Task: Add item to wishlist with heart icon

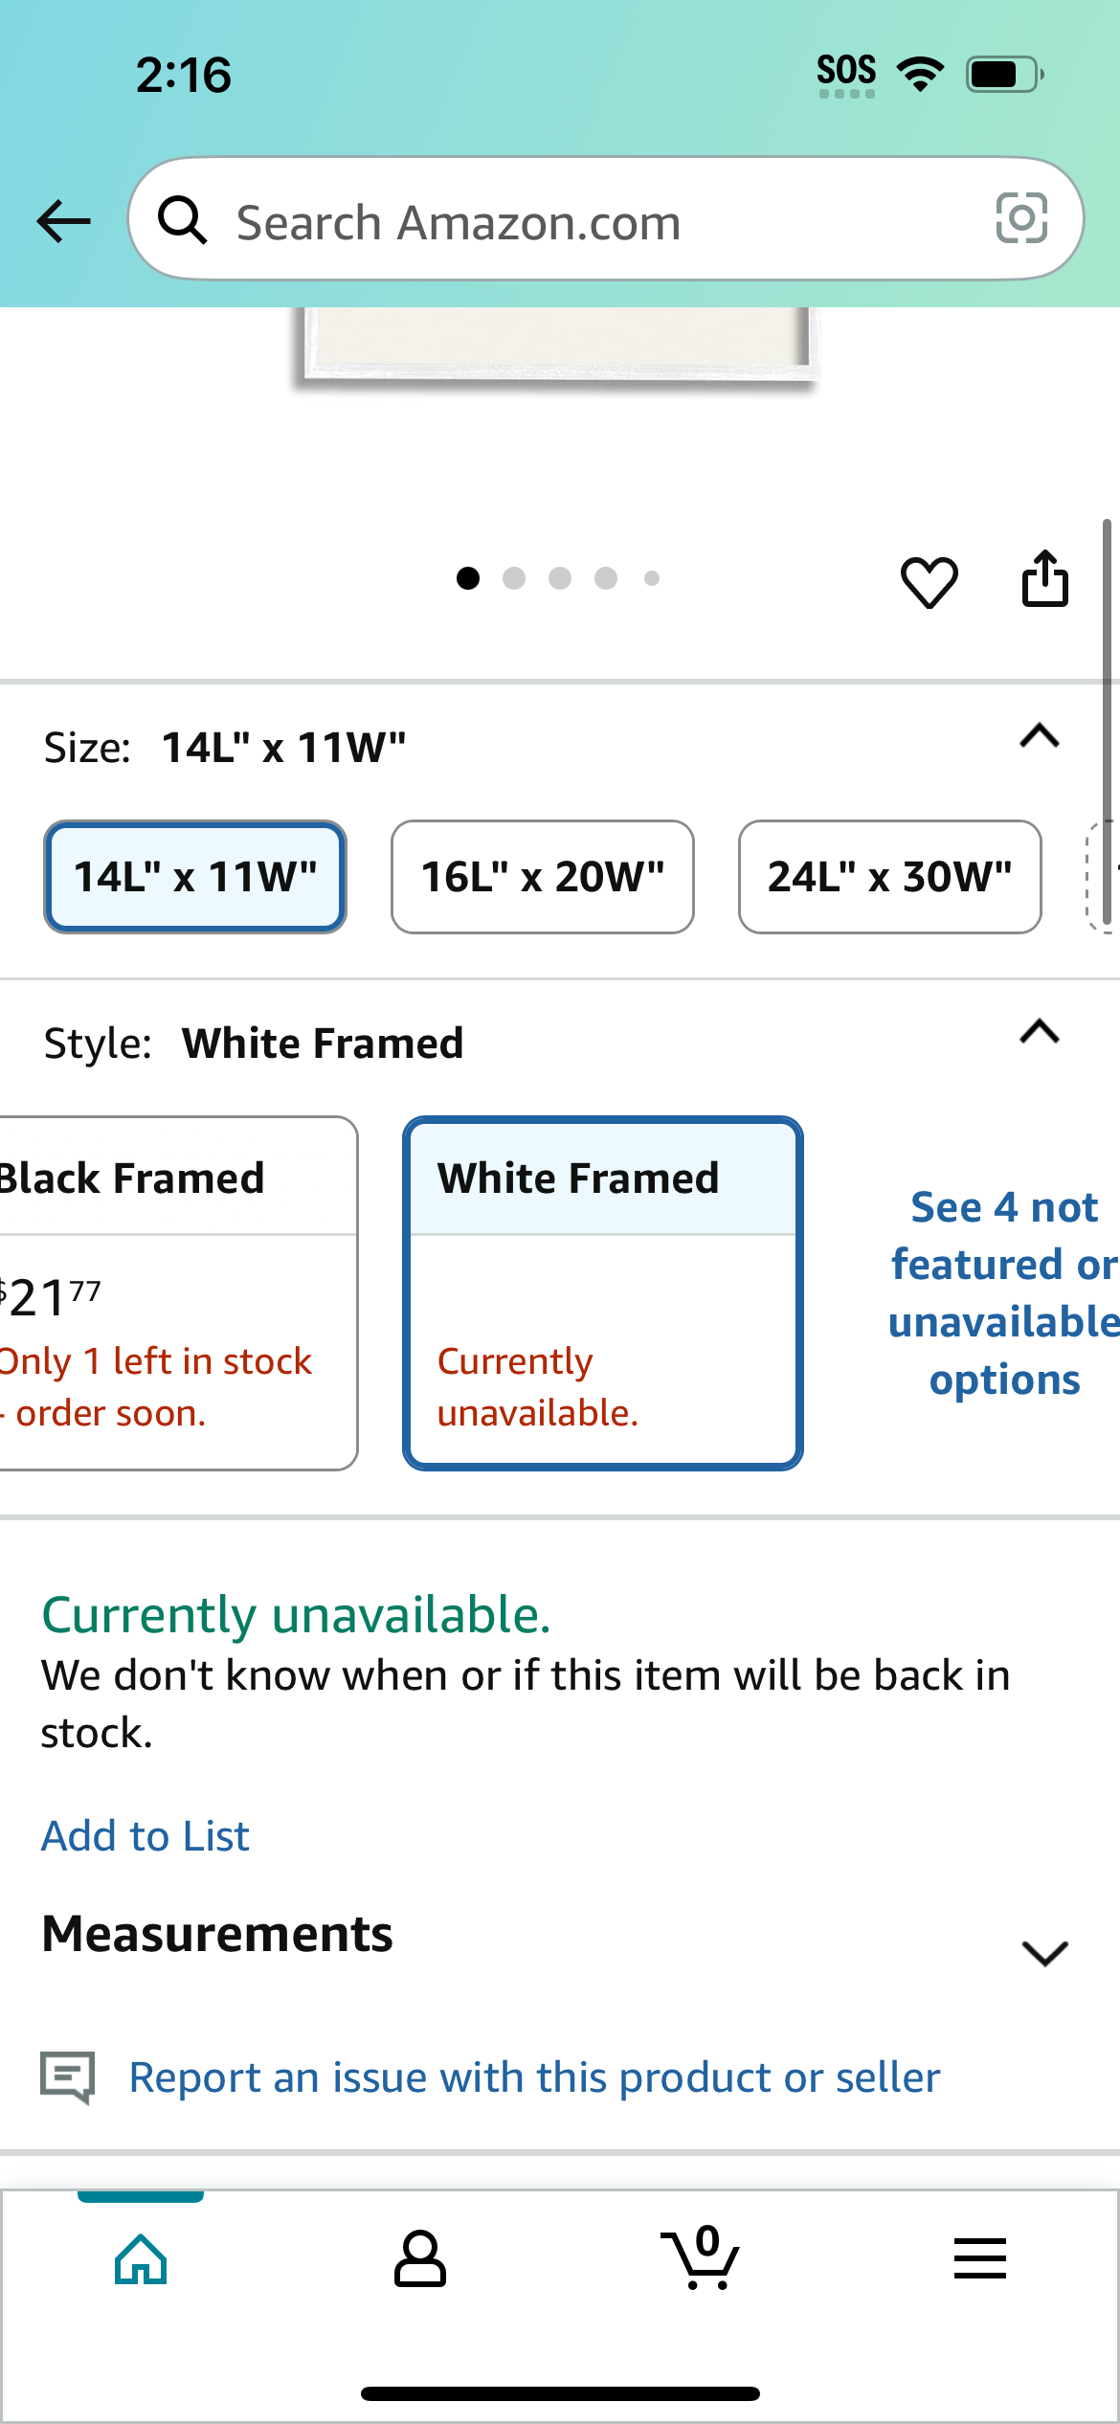Action: click(x=929, y=581)
